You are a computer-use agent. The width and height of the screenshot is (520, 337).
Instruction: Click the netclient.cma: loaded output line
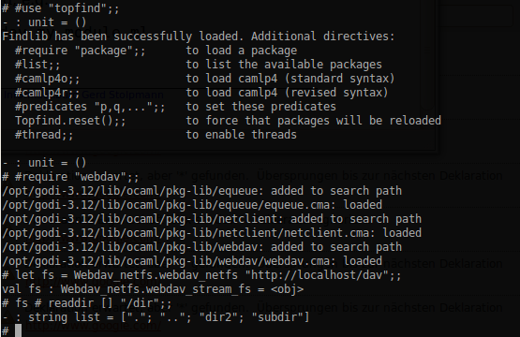(x=212, y=232)
